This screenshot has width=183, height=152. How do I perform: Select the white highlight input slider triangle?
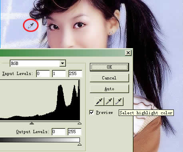(x=80, y=123)
